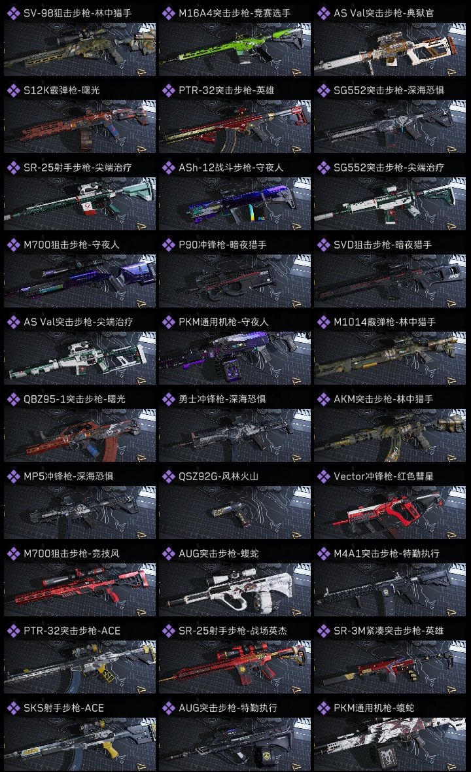Click the purple rarity icon beside SV-98狙击步枪-林中猎手
Viewport: 471px width, 772px height.
(13, 13)
